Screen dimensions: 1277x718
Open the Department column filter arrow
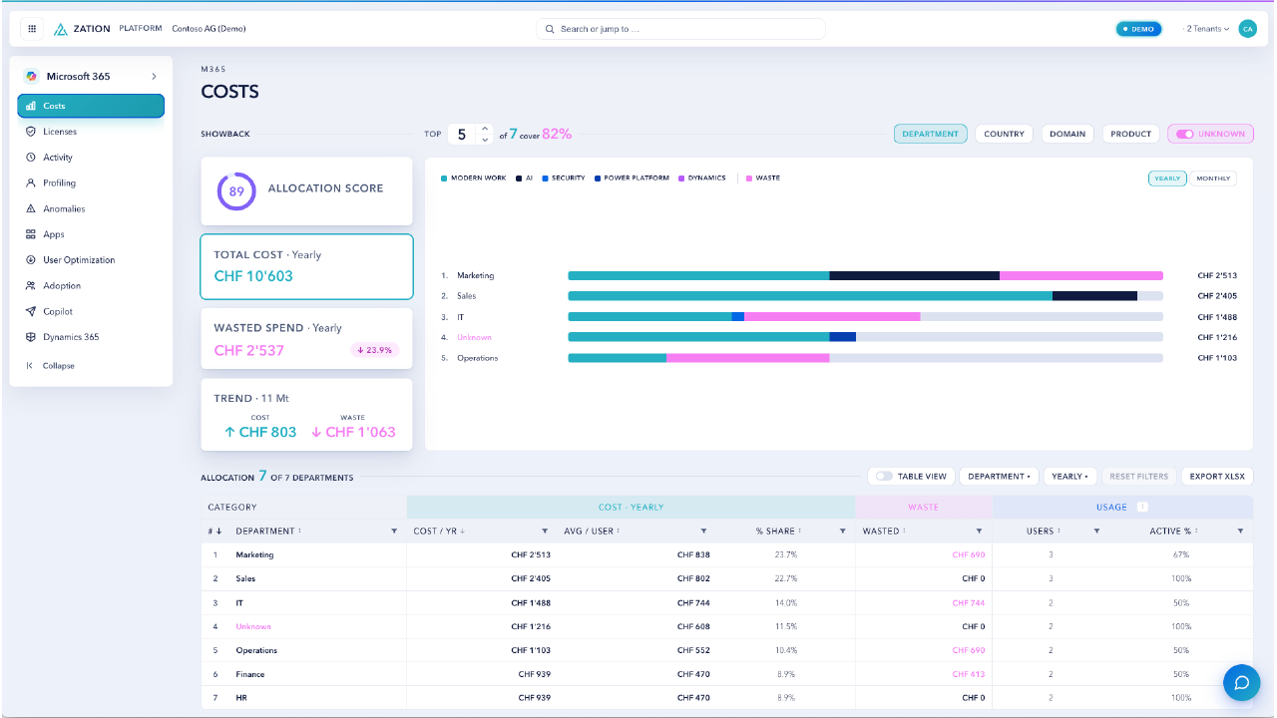[x=394, y=532]
